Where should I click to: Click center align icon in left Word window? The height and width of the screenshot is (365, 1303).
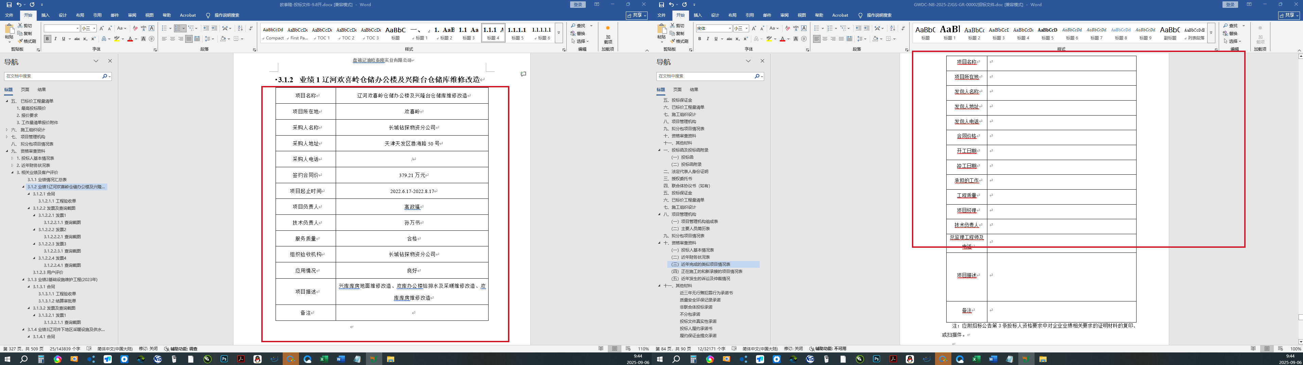(x=173, y=39)
